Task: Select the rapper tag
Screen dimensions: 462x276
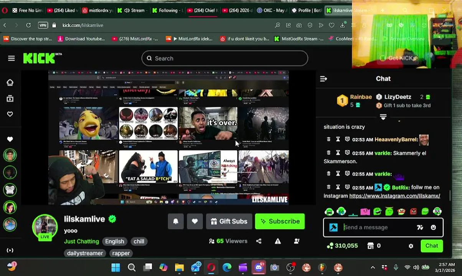Action: pyautogui.click(x=121, y=253)
